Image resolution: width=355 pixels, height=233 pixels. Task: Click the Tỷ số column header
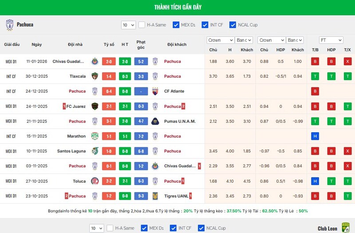(109, 45)
